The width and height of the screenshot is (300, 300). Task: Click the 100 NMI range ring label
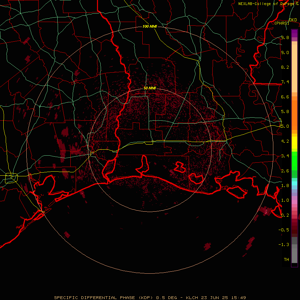tap(150, 26)
